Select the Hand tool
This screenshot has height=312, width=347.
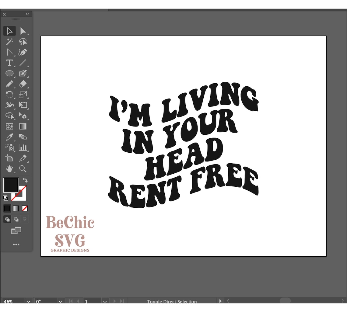pos(9,169)
